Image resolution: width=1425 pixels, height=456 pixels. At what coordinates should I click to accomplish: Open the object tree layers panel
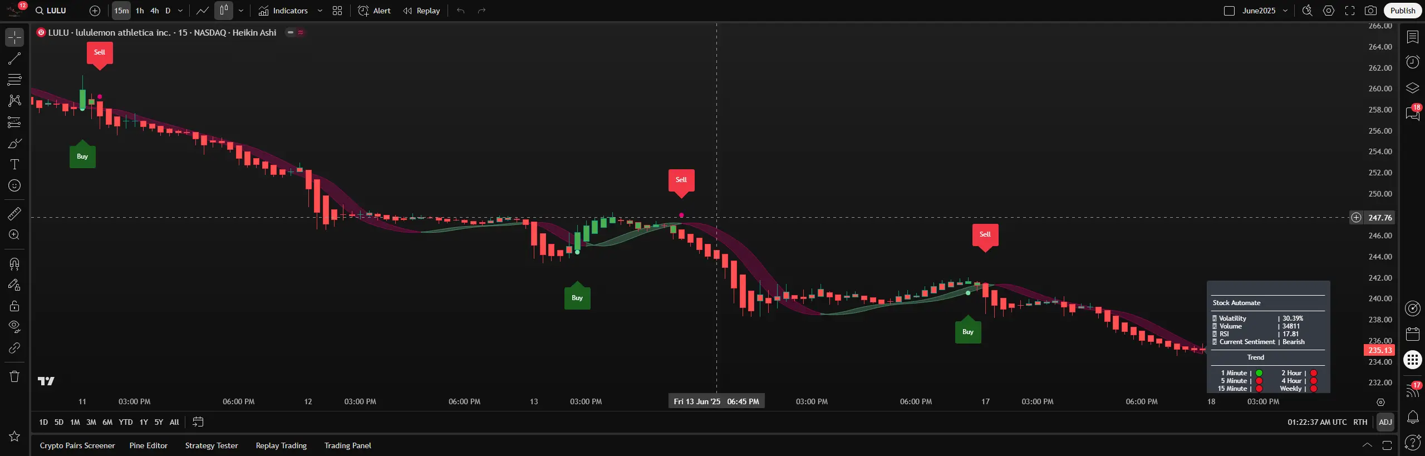pyautogui.click(x=1413, y=88)
